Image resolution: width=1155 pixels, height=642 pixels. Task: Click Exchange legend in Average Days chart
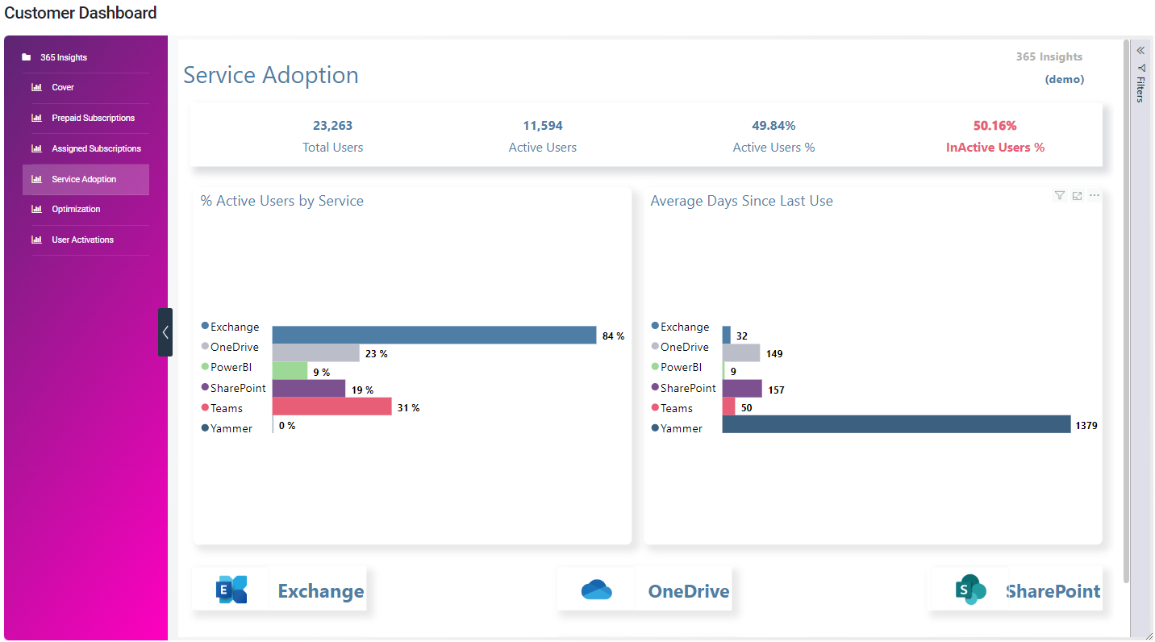681,327
